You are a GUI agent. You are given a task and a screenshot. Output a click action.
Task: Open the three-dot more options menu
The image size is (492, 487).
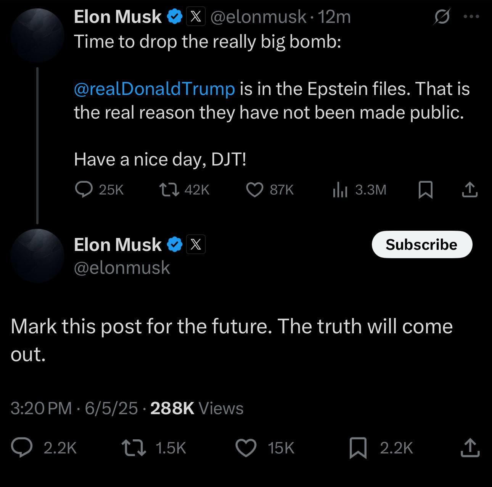point(471,17)
